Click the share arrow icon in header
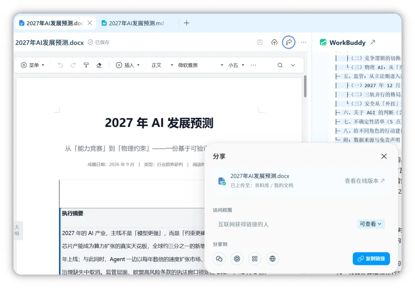This screenshot has height=288, width=415. (x=289, y=42)
